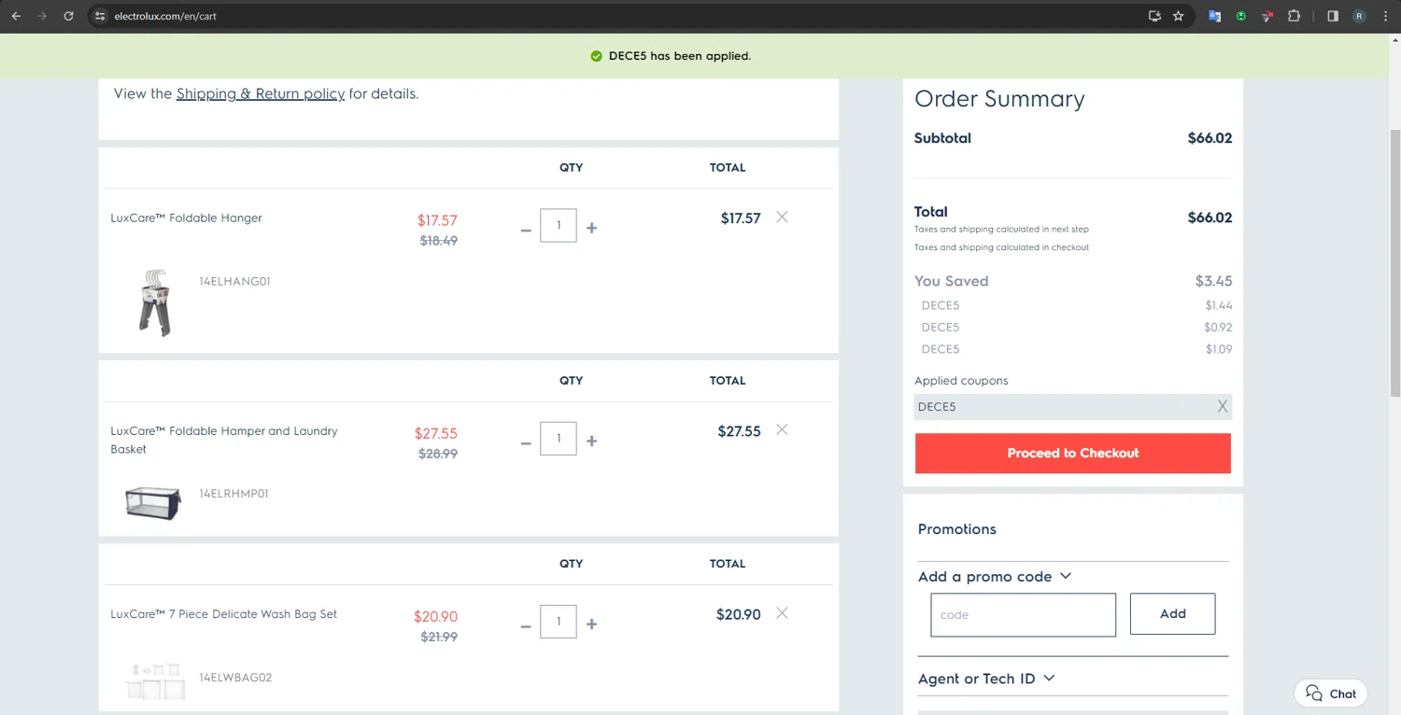Viewport: 1401px width, 715px height.
Task: Remove the Foldable Hamper and Laundry Basket
Action: point(782,429)
